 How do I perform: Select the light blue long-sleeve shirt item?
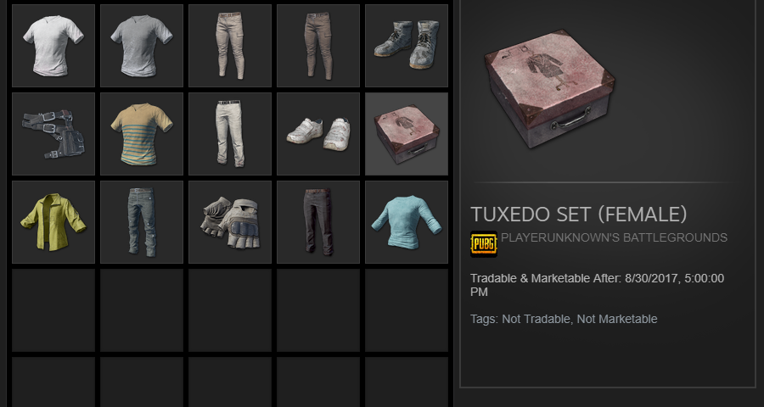(x=407, y=222)
